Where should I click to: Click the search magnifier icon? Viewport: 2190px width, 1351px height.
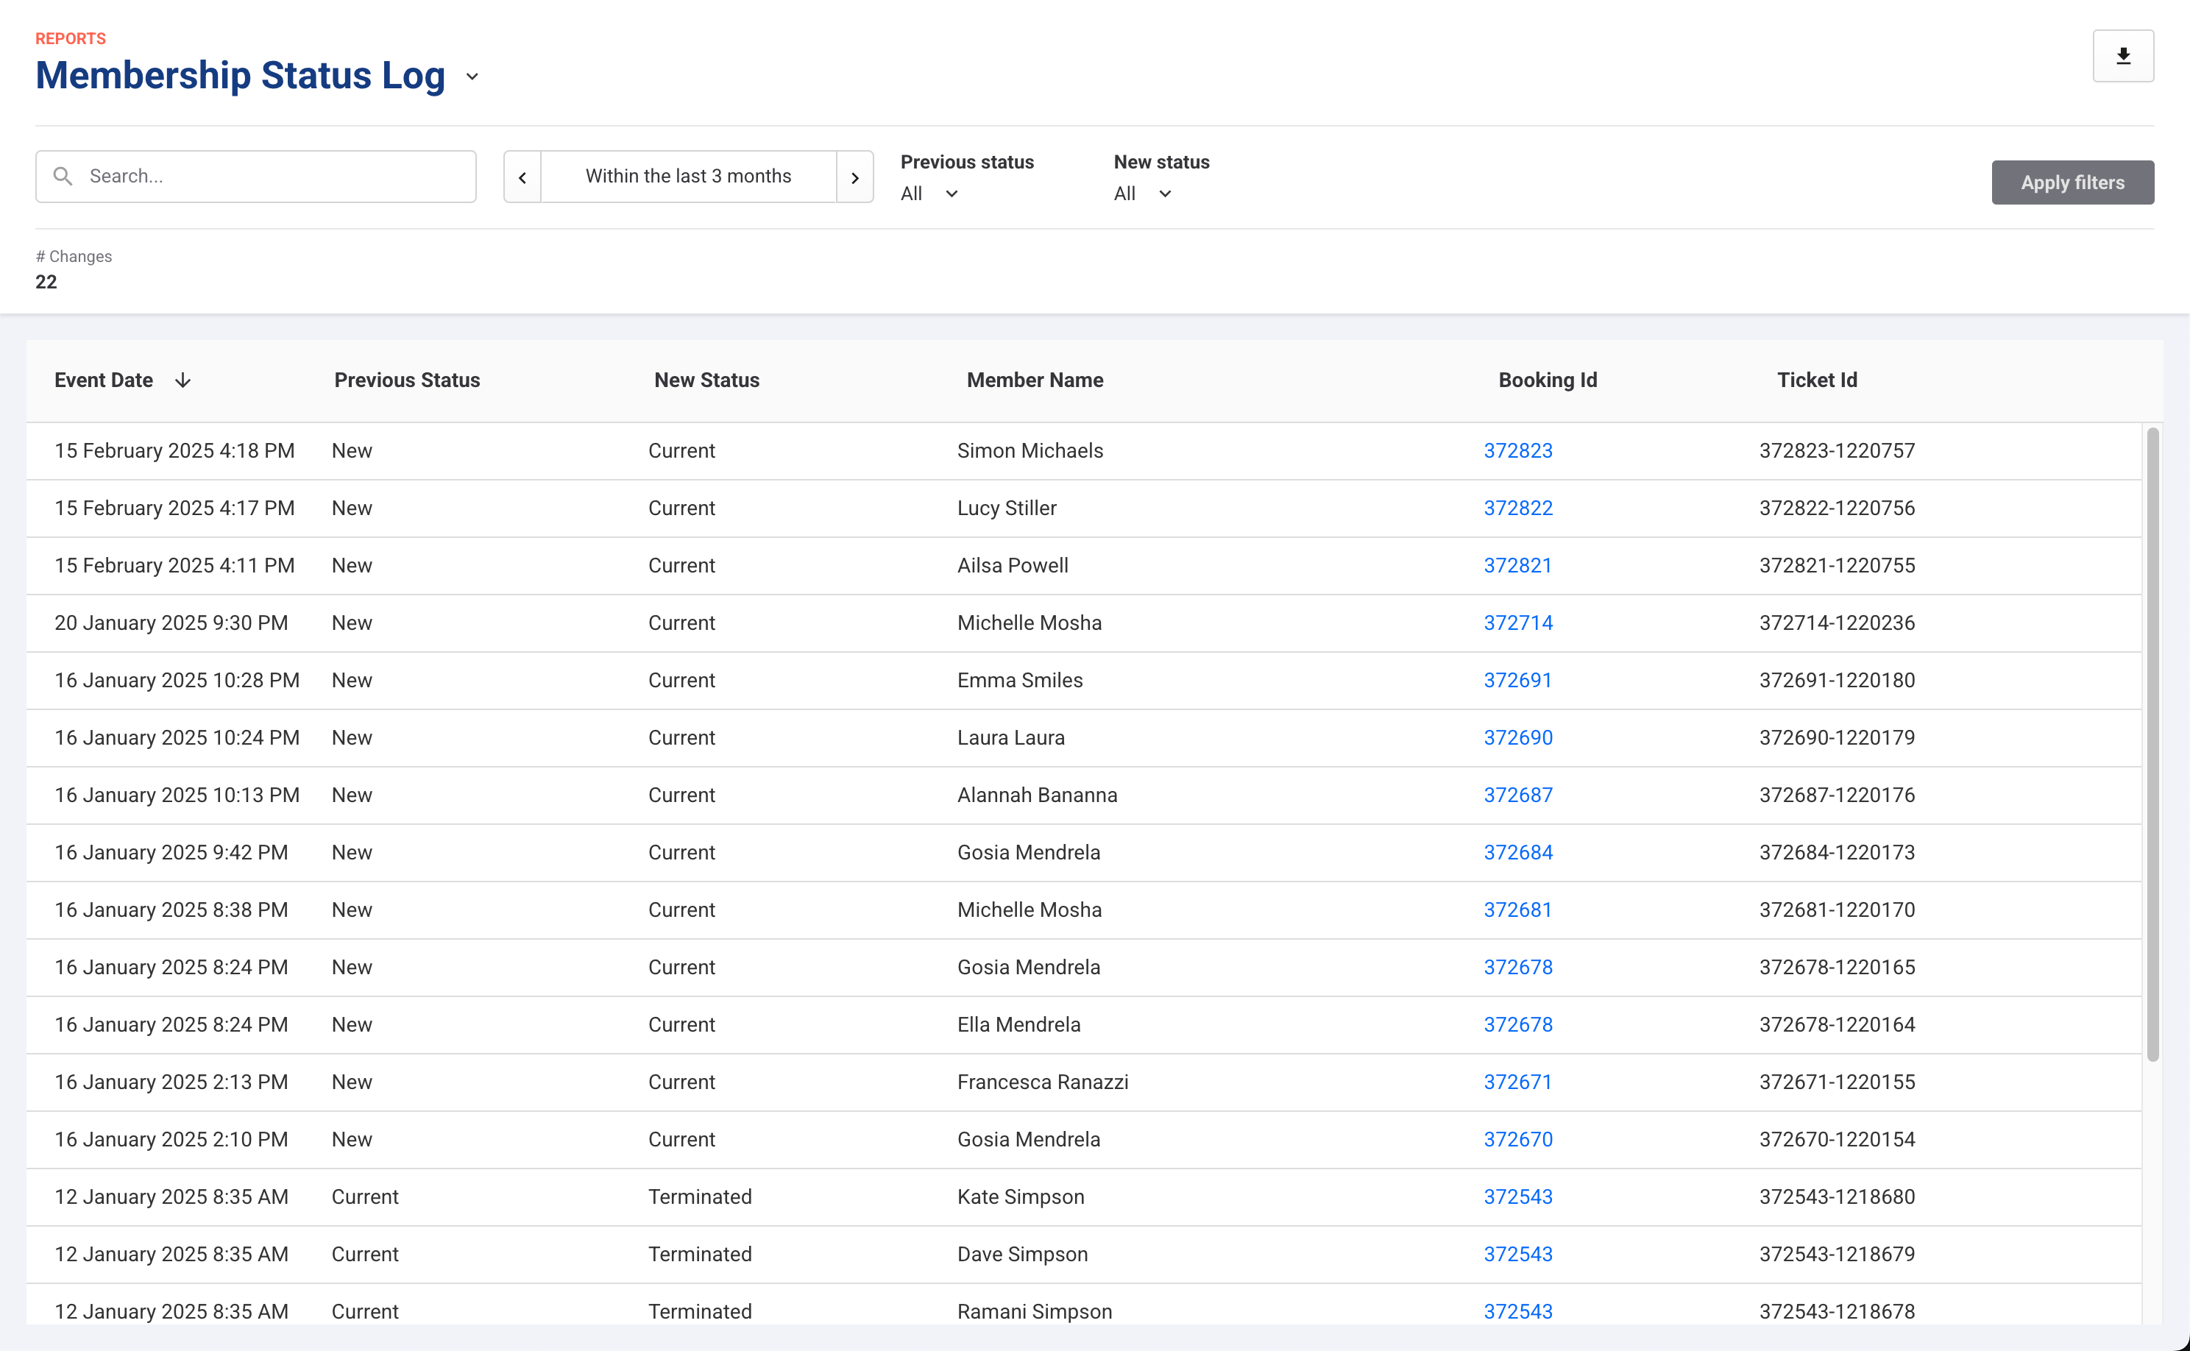coord(63,176)
